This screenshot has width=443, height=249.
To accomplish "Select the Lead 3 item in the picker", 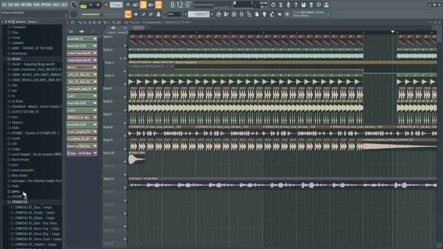I will (x=82, y=96).
